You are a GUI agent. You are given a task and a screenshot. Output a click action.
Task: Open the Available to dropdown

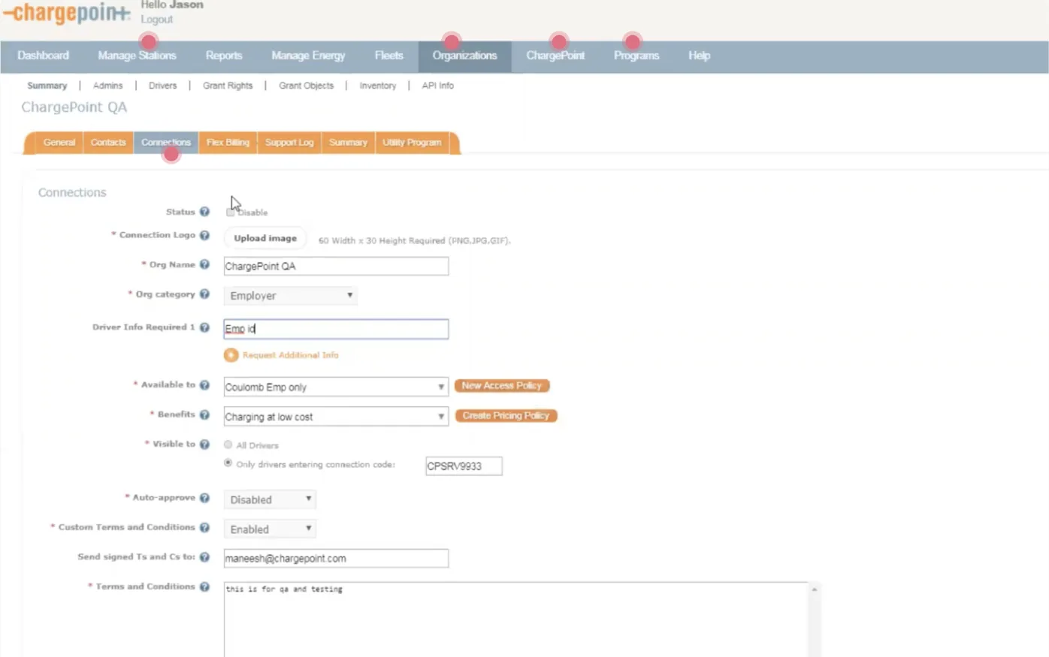336,387
